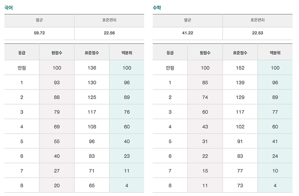Viewport: 299px width, 196px height.
Task: Select 국어 grade 2 standard score 125
Action: click(x=92, y=97)
